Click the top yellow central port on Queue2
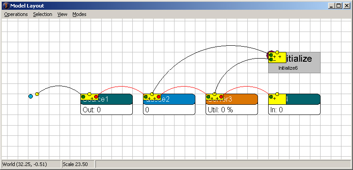Image resolution: width=353 pixels, height=170 pixels. pyautogui.click(x=152, y=94)
